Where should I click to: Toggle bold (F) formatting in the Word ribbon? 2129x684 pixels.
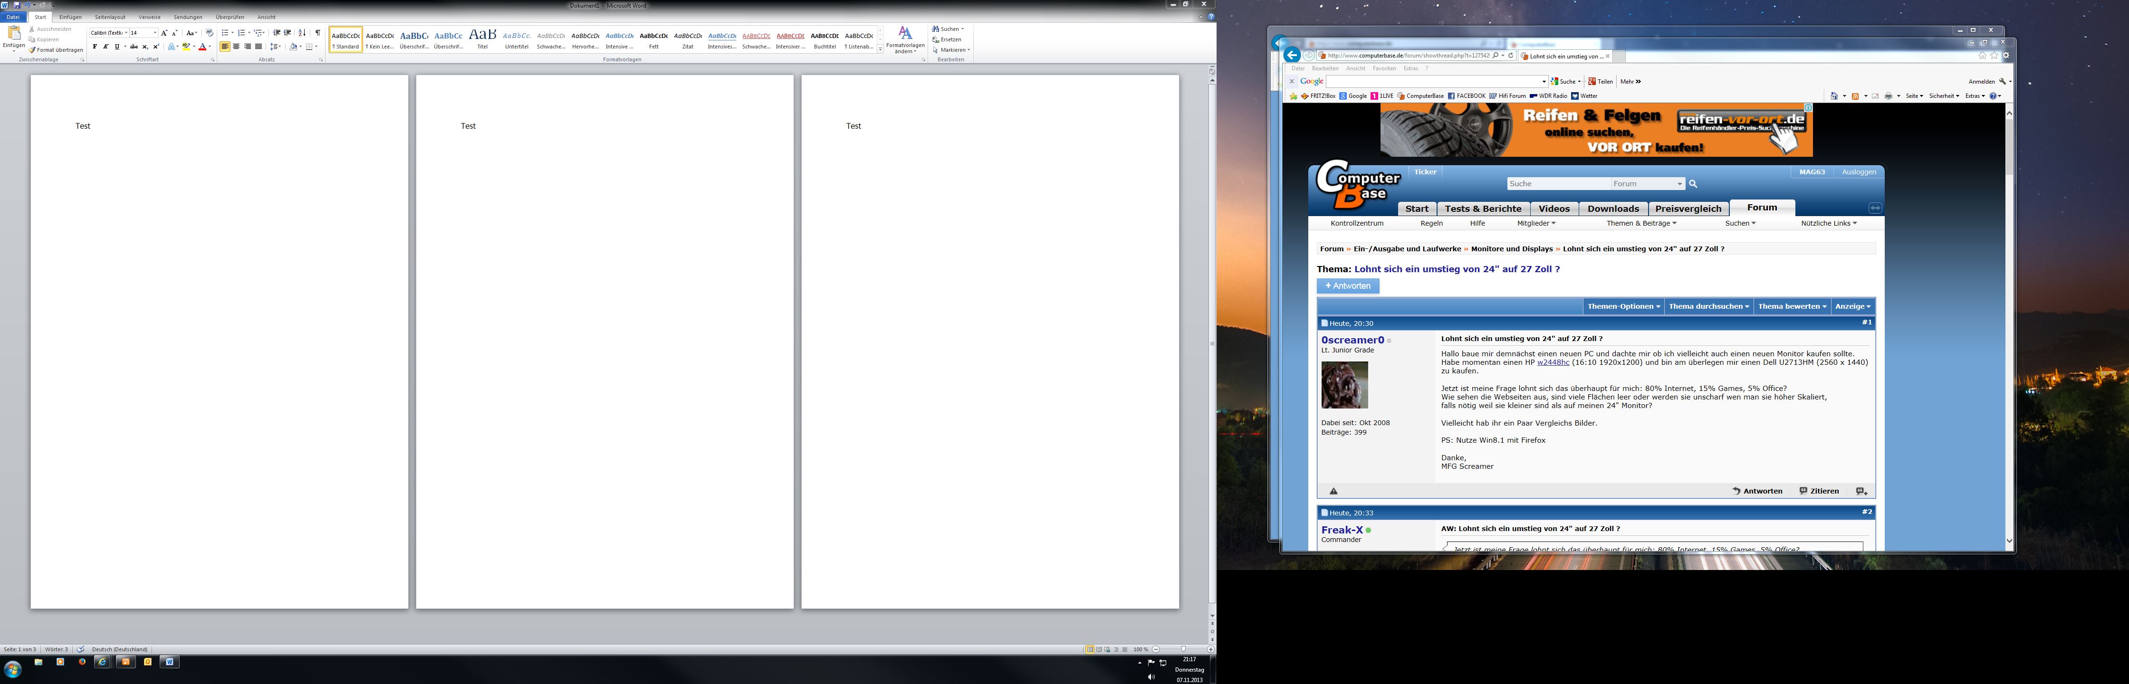(94, 47)
